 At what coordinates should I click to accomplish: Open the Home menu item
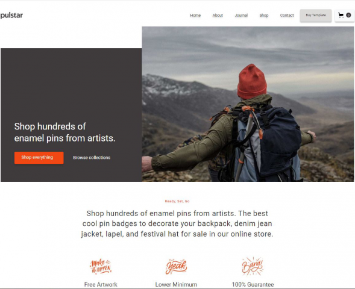pyautogui.click(x=195, y=16)
